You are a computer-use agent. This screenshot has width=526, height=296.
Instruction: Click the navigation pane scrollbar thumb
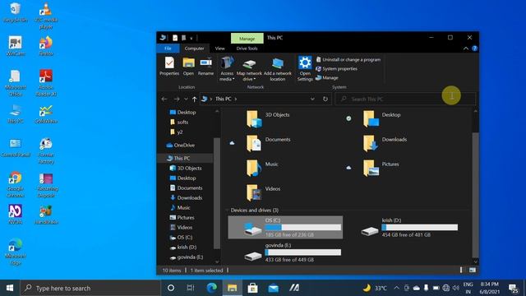coord(217,193)
